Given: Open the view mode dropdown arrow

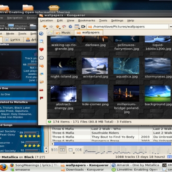Looking at the screenshot, I should (79, 29).
